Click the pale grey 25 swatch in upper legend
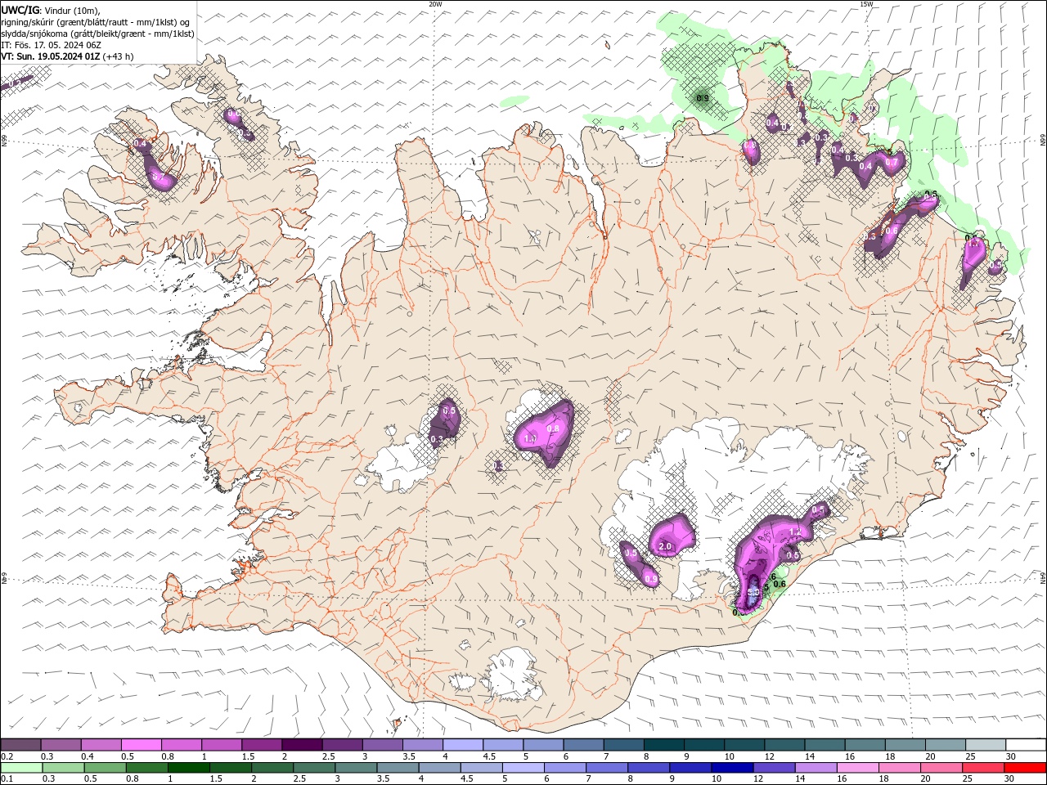This screenshot has width=1047, height=785. 986,745
